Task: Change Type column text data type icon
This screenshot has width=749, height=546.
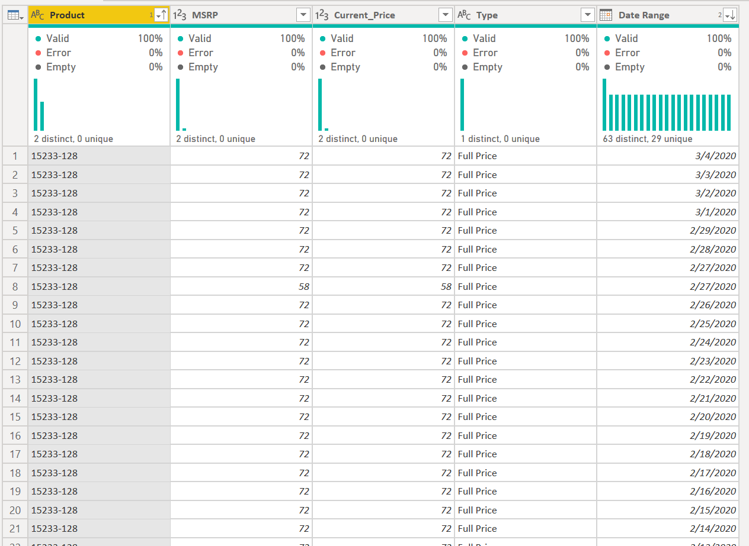Action: [464, 15]
